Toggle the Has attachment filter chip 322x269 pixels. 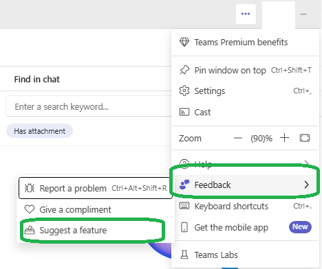39,131
